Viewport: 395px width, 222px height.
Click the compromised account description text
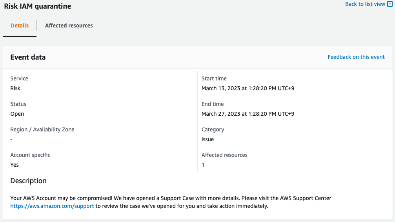click(171, 198)
